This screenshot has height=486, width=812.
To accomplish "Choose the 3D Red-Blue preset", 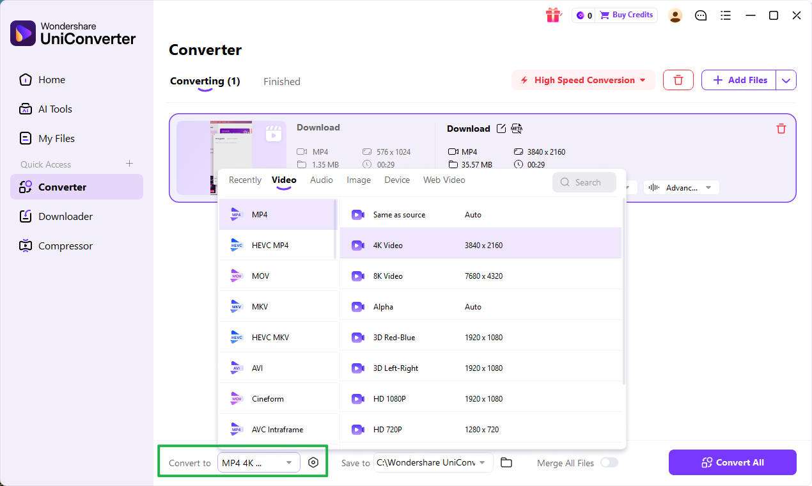I will coord(480,337).
